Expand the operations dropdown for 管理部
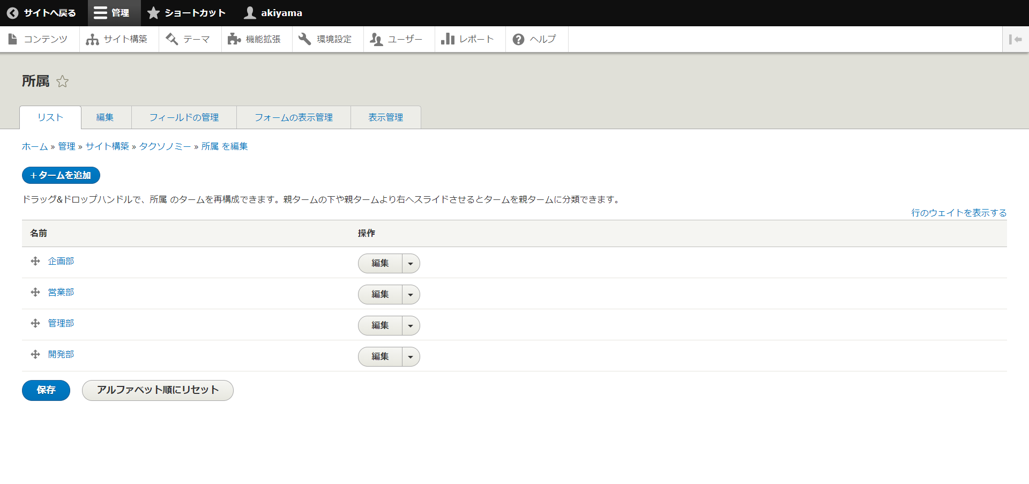The image size is (1029, 484). coord(411,326)
